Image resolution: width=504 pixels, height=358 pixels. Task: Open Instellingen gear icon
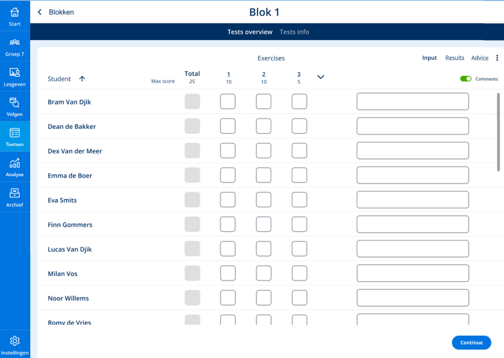pyautogui.click(x=14, y=341)
